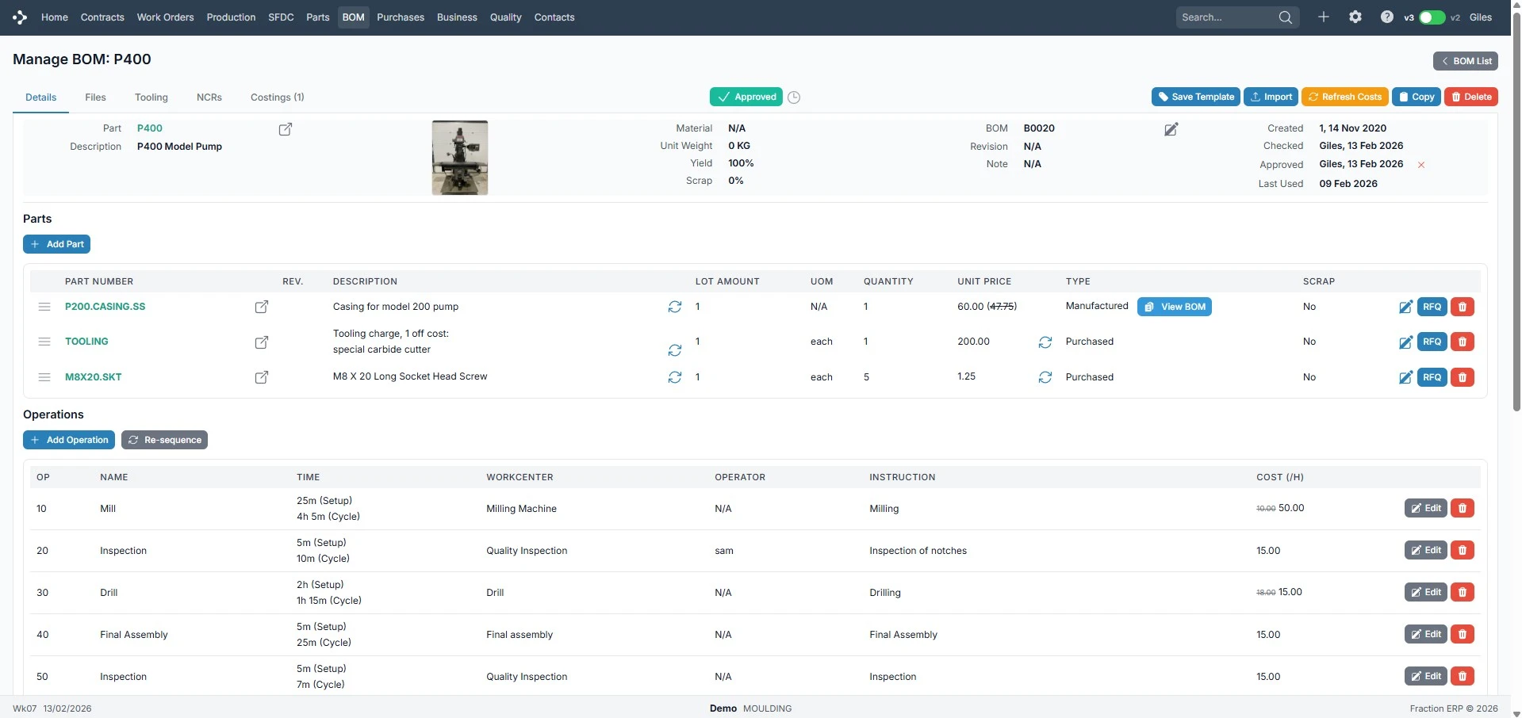
Task: Remove approval with red X icon
Action: (x=1420, y=165)
